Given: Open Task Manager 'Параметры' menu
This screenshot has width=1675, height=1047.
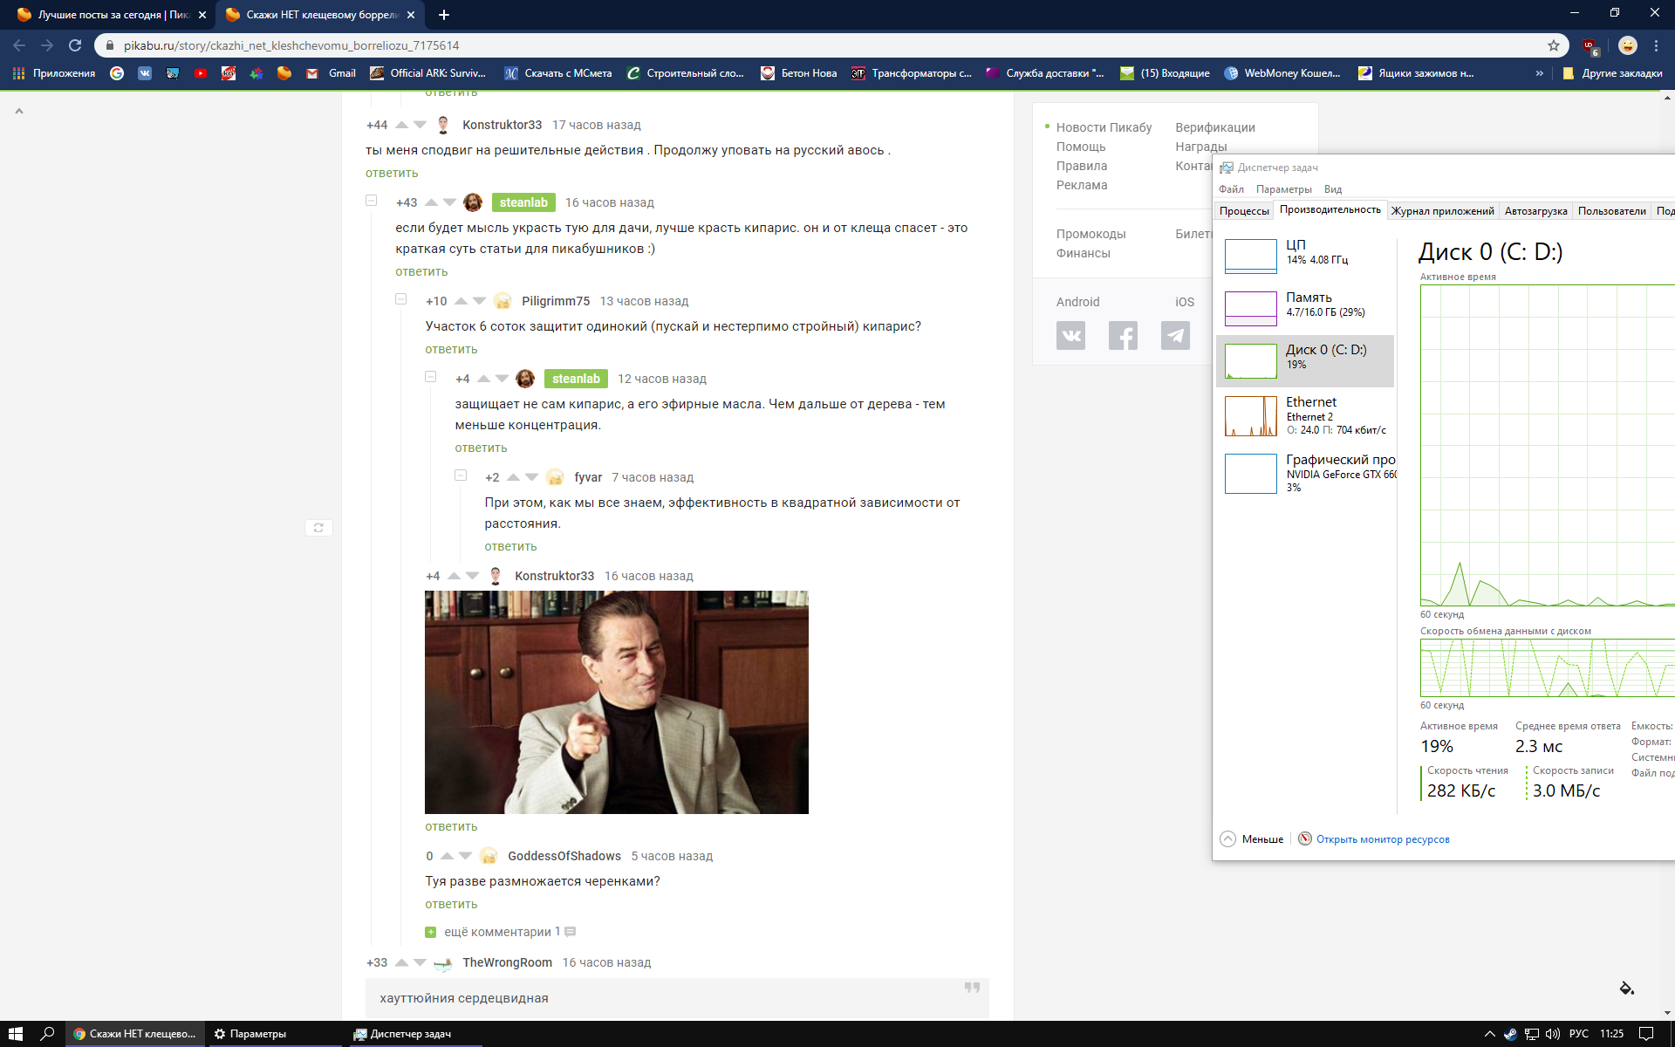Looking at the screenshot, I should click(x=1283, y=189).
